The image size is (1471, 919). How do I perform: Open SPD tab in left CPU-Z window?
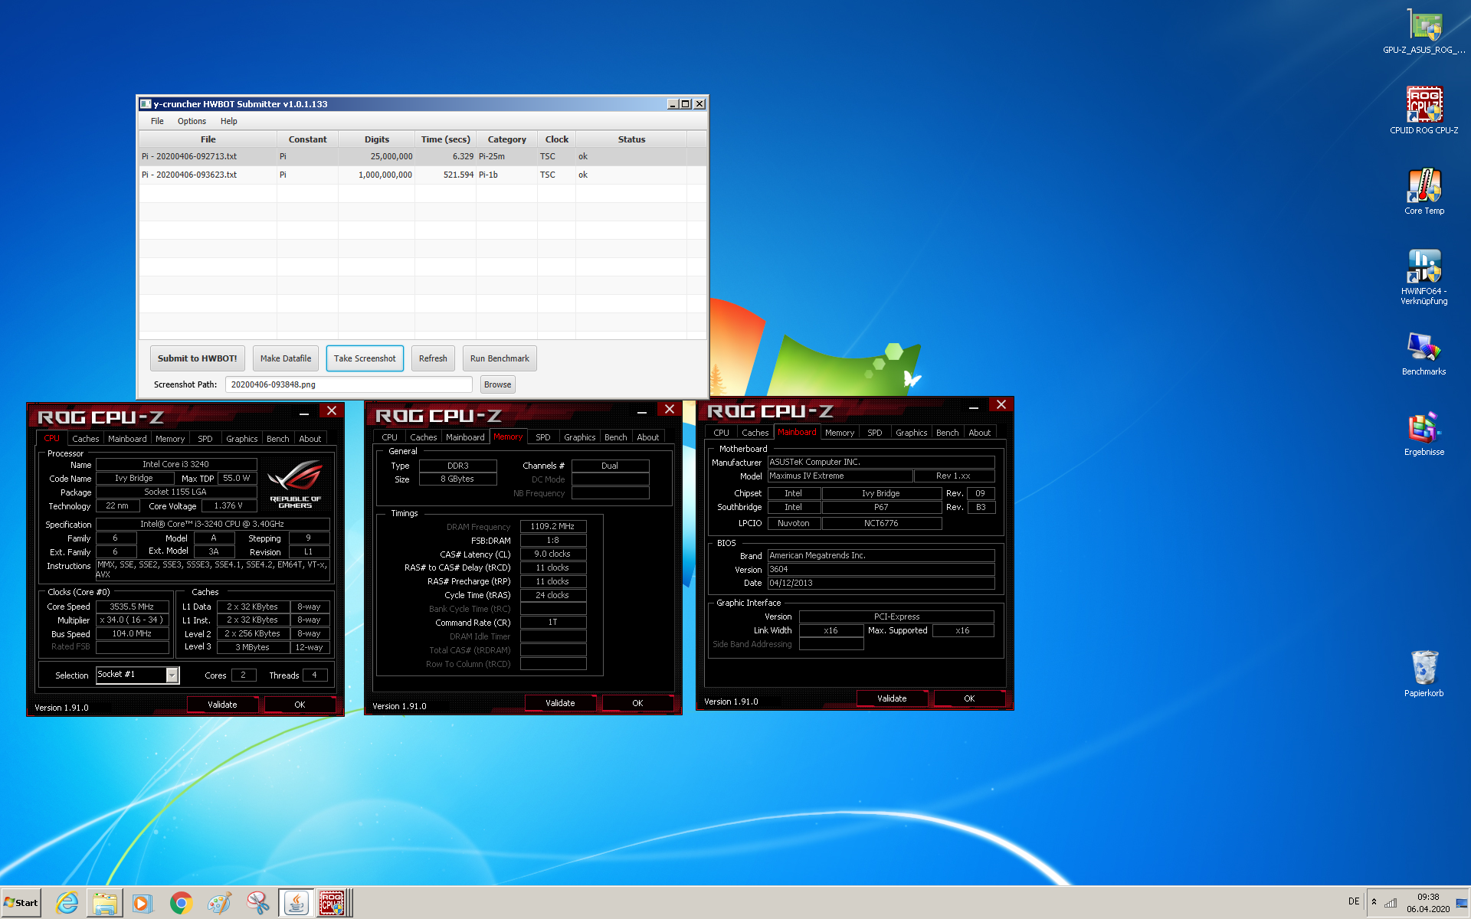click(x=205, y=439)
